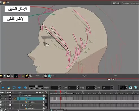Image resolution: width=139 pixels, height=111 pixels.
Task: Click the cyan flower icon beside Hair-6
Action: click(49, 76)
